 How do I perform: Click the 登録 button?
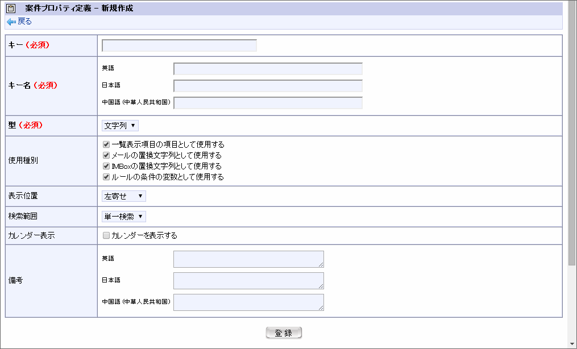[x=284, y=333]
